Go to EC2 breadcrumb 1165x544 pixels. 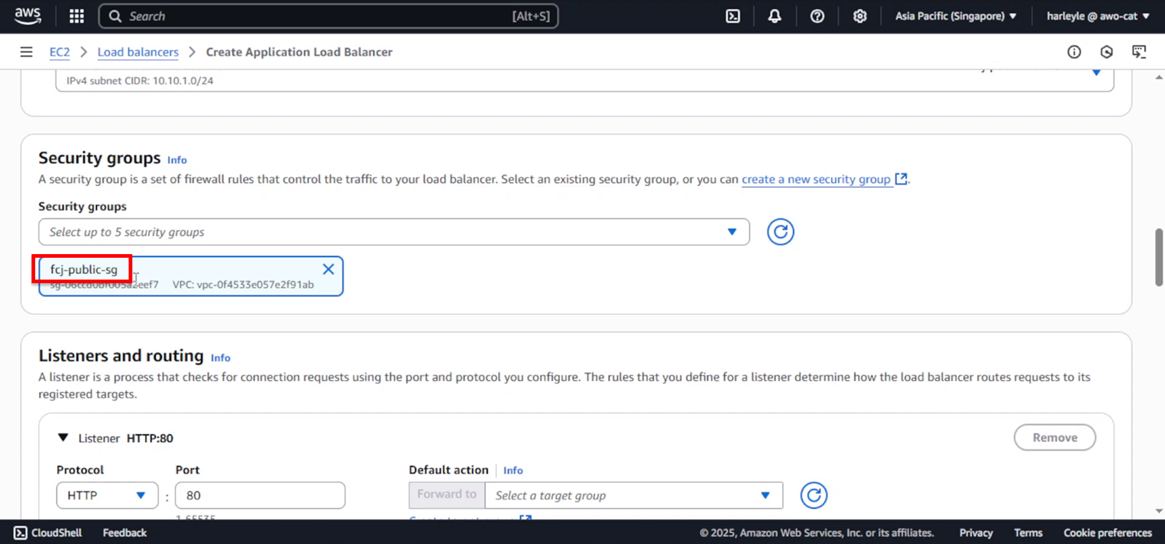[x=59, y=52]
